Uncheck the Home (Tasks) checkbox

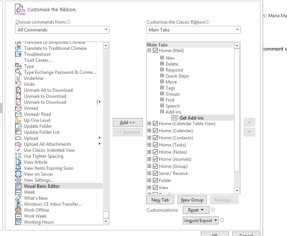[x=155, y=145]
